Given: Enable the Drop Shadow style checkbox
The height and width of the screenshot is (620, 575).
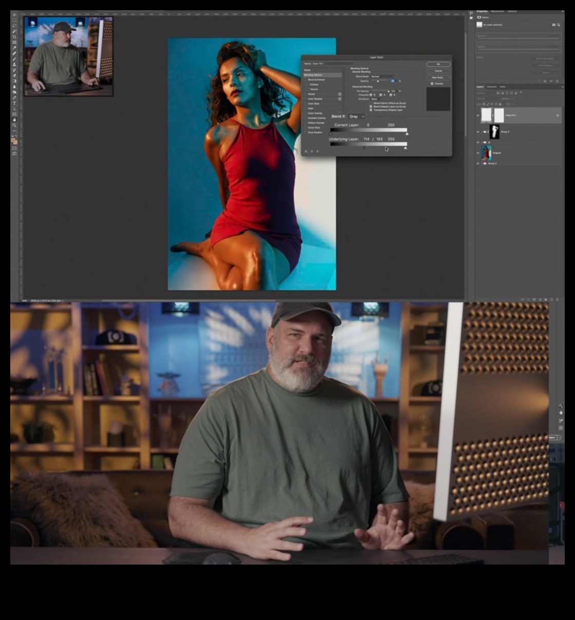Looking at the screenshot, I should click(x=306, y=132).
